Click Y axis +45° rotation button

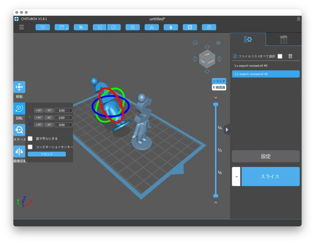(39, 118)
